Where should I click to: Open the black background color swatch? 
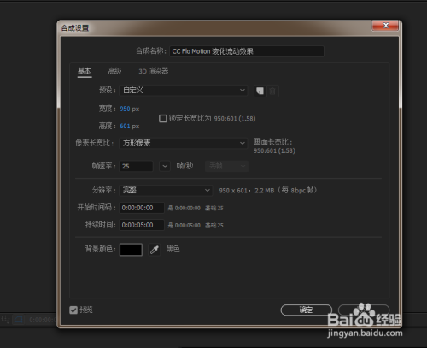131,250
